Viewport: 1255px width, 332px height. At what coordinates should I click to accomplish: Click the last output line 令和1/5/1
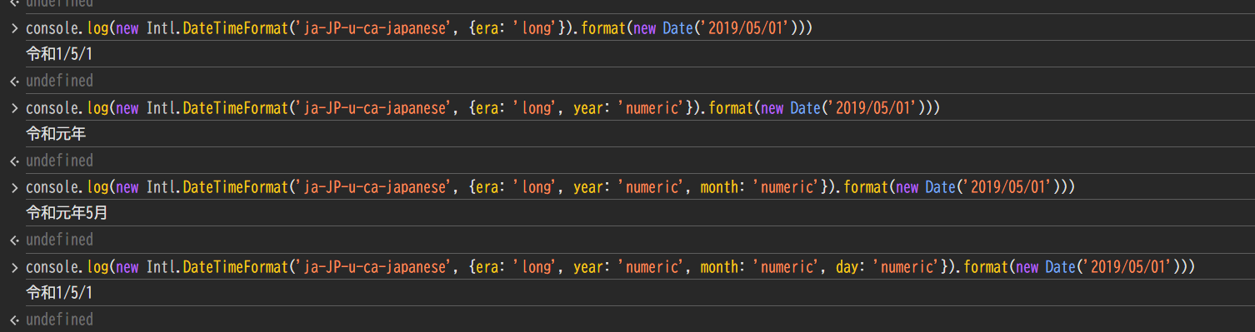(x=59, y=293)
